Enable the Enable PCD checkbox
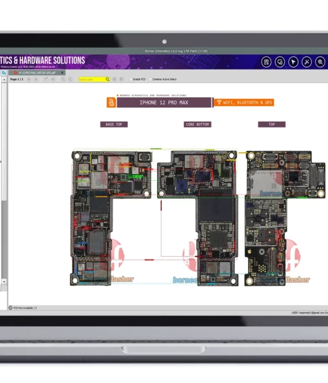This screenshot has width=328, height=383. (131, 79)
